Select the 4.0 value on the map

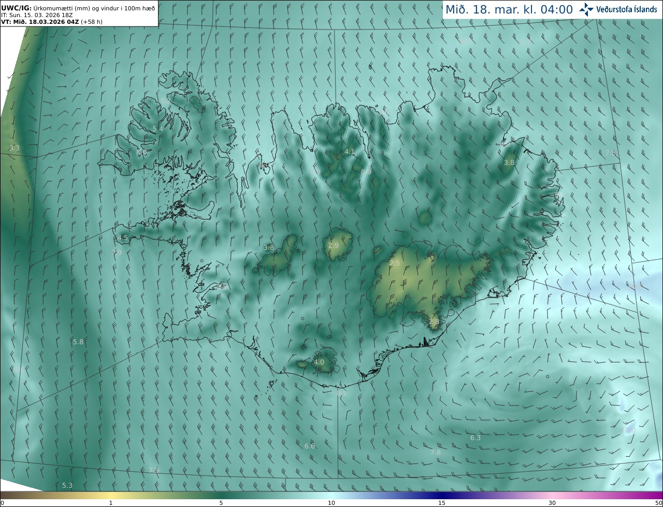tap(319, 362)
